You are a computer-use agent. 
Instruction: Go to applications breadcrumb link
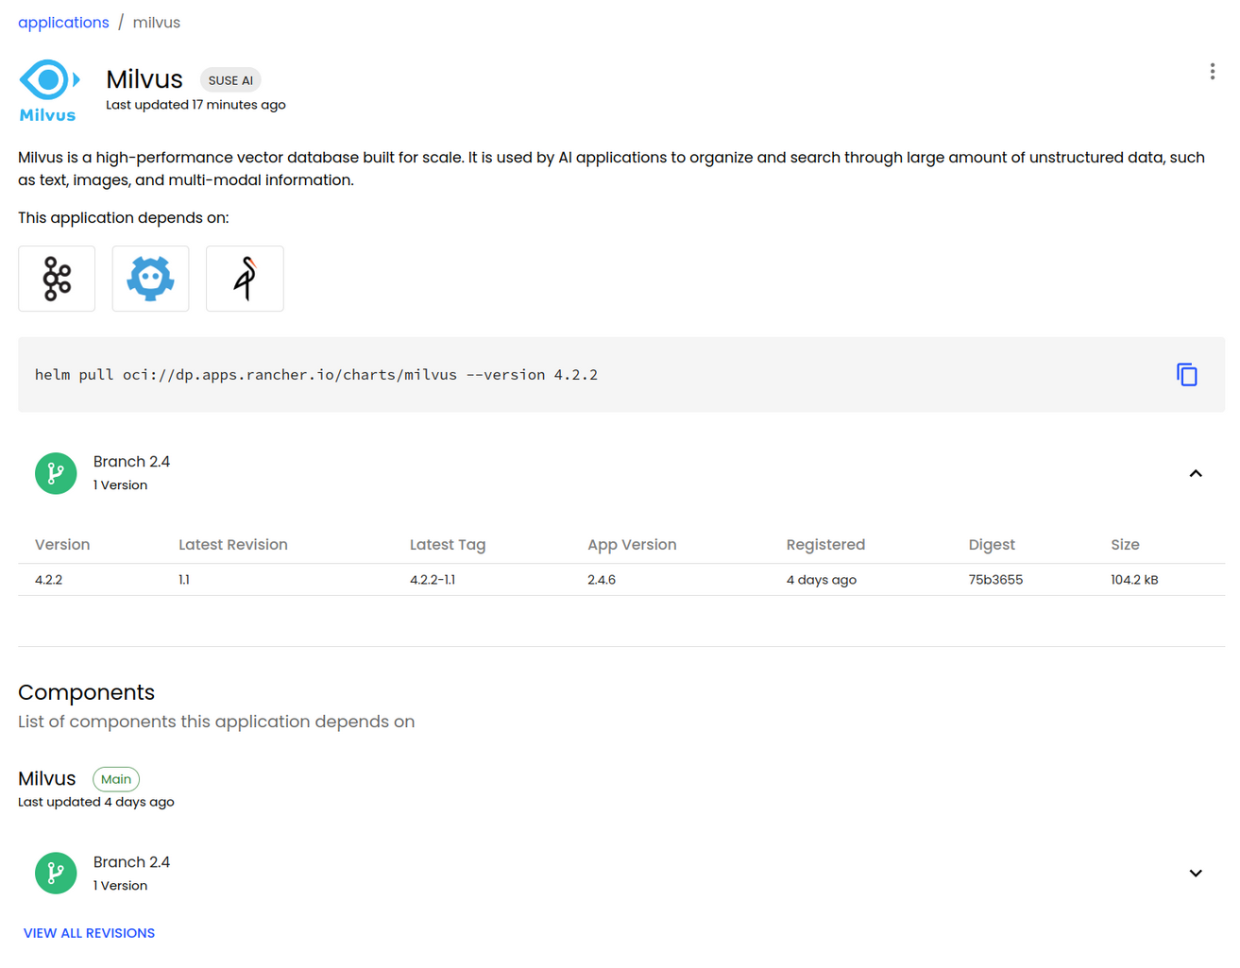tap(63, 23)
